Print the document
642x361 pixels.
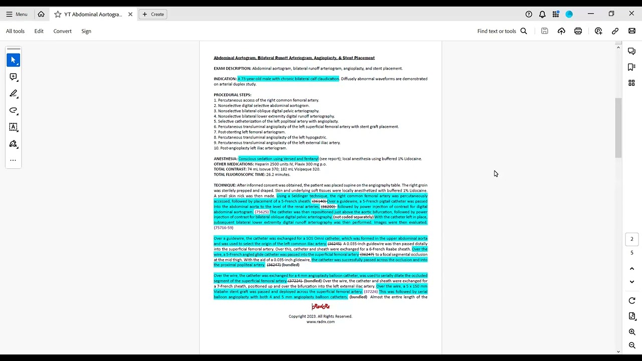point(578,31)
